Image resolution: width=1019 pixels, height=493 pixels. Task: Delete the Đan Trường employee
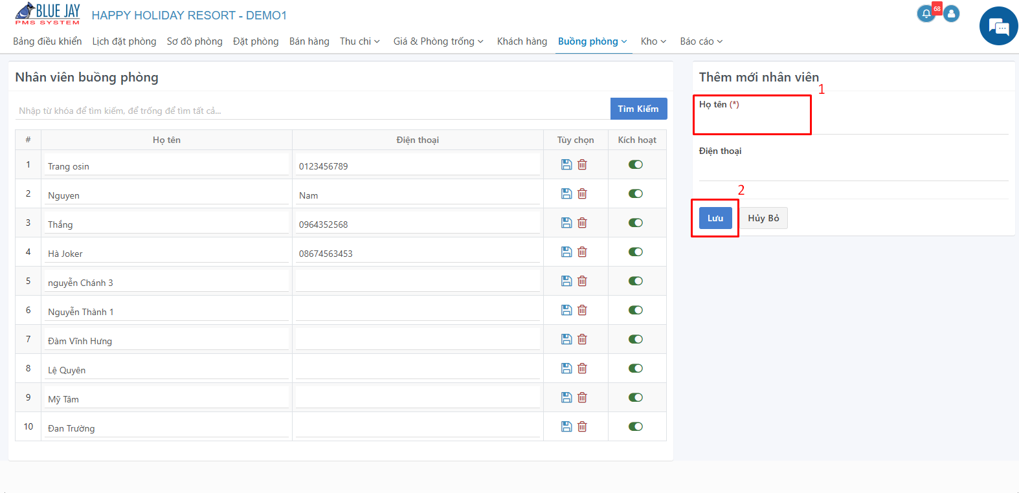(x=582, y=426)
